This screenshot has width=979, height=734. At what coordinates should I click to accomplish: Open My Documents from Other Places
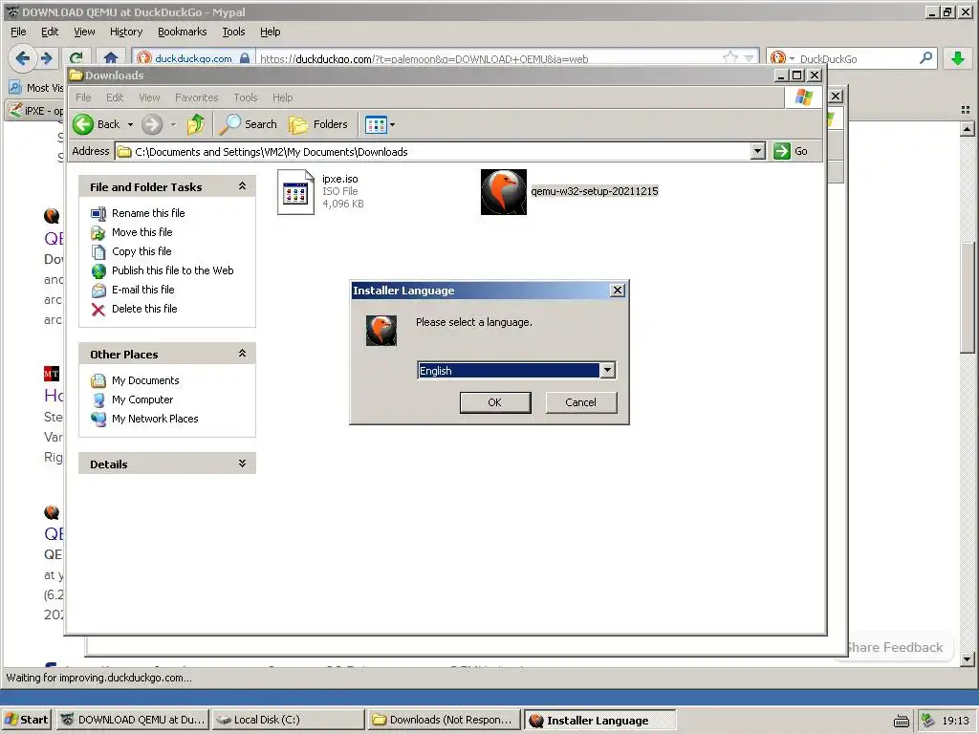point(145,380)
